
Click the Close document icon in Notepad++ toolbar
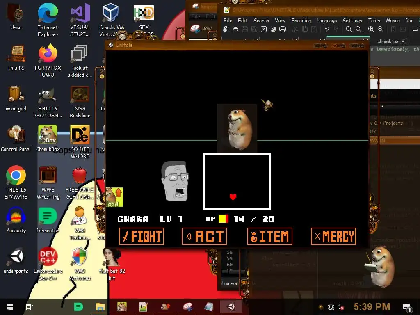(x=264, y=29)
